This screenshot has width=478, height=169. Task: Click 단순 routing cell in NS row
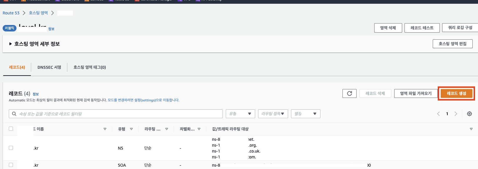[148, 148]
